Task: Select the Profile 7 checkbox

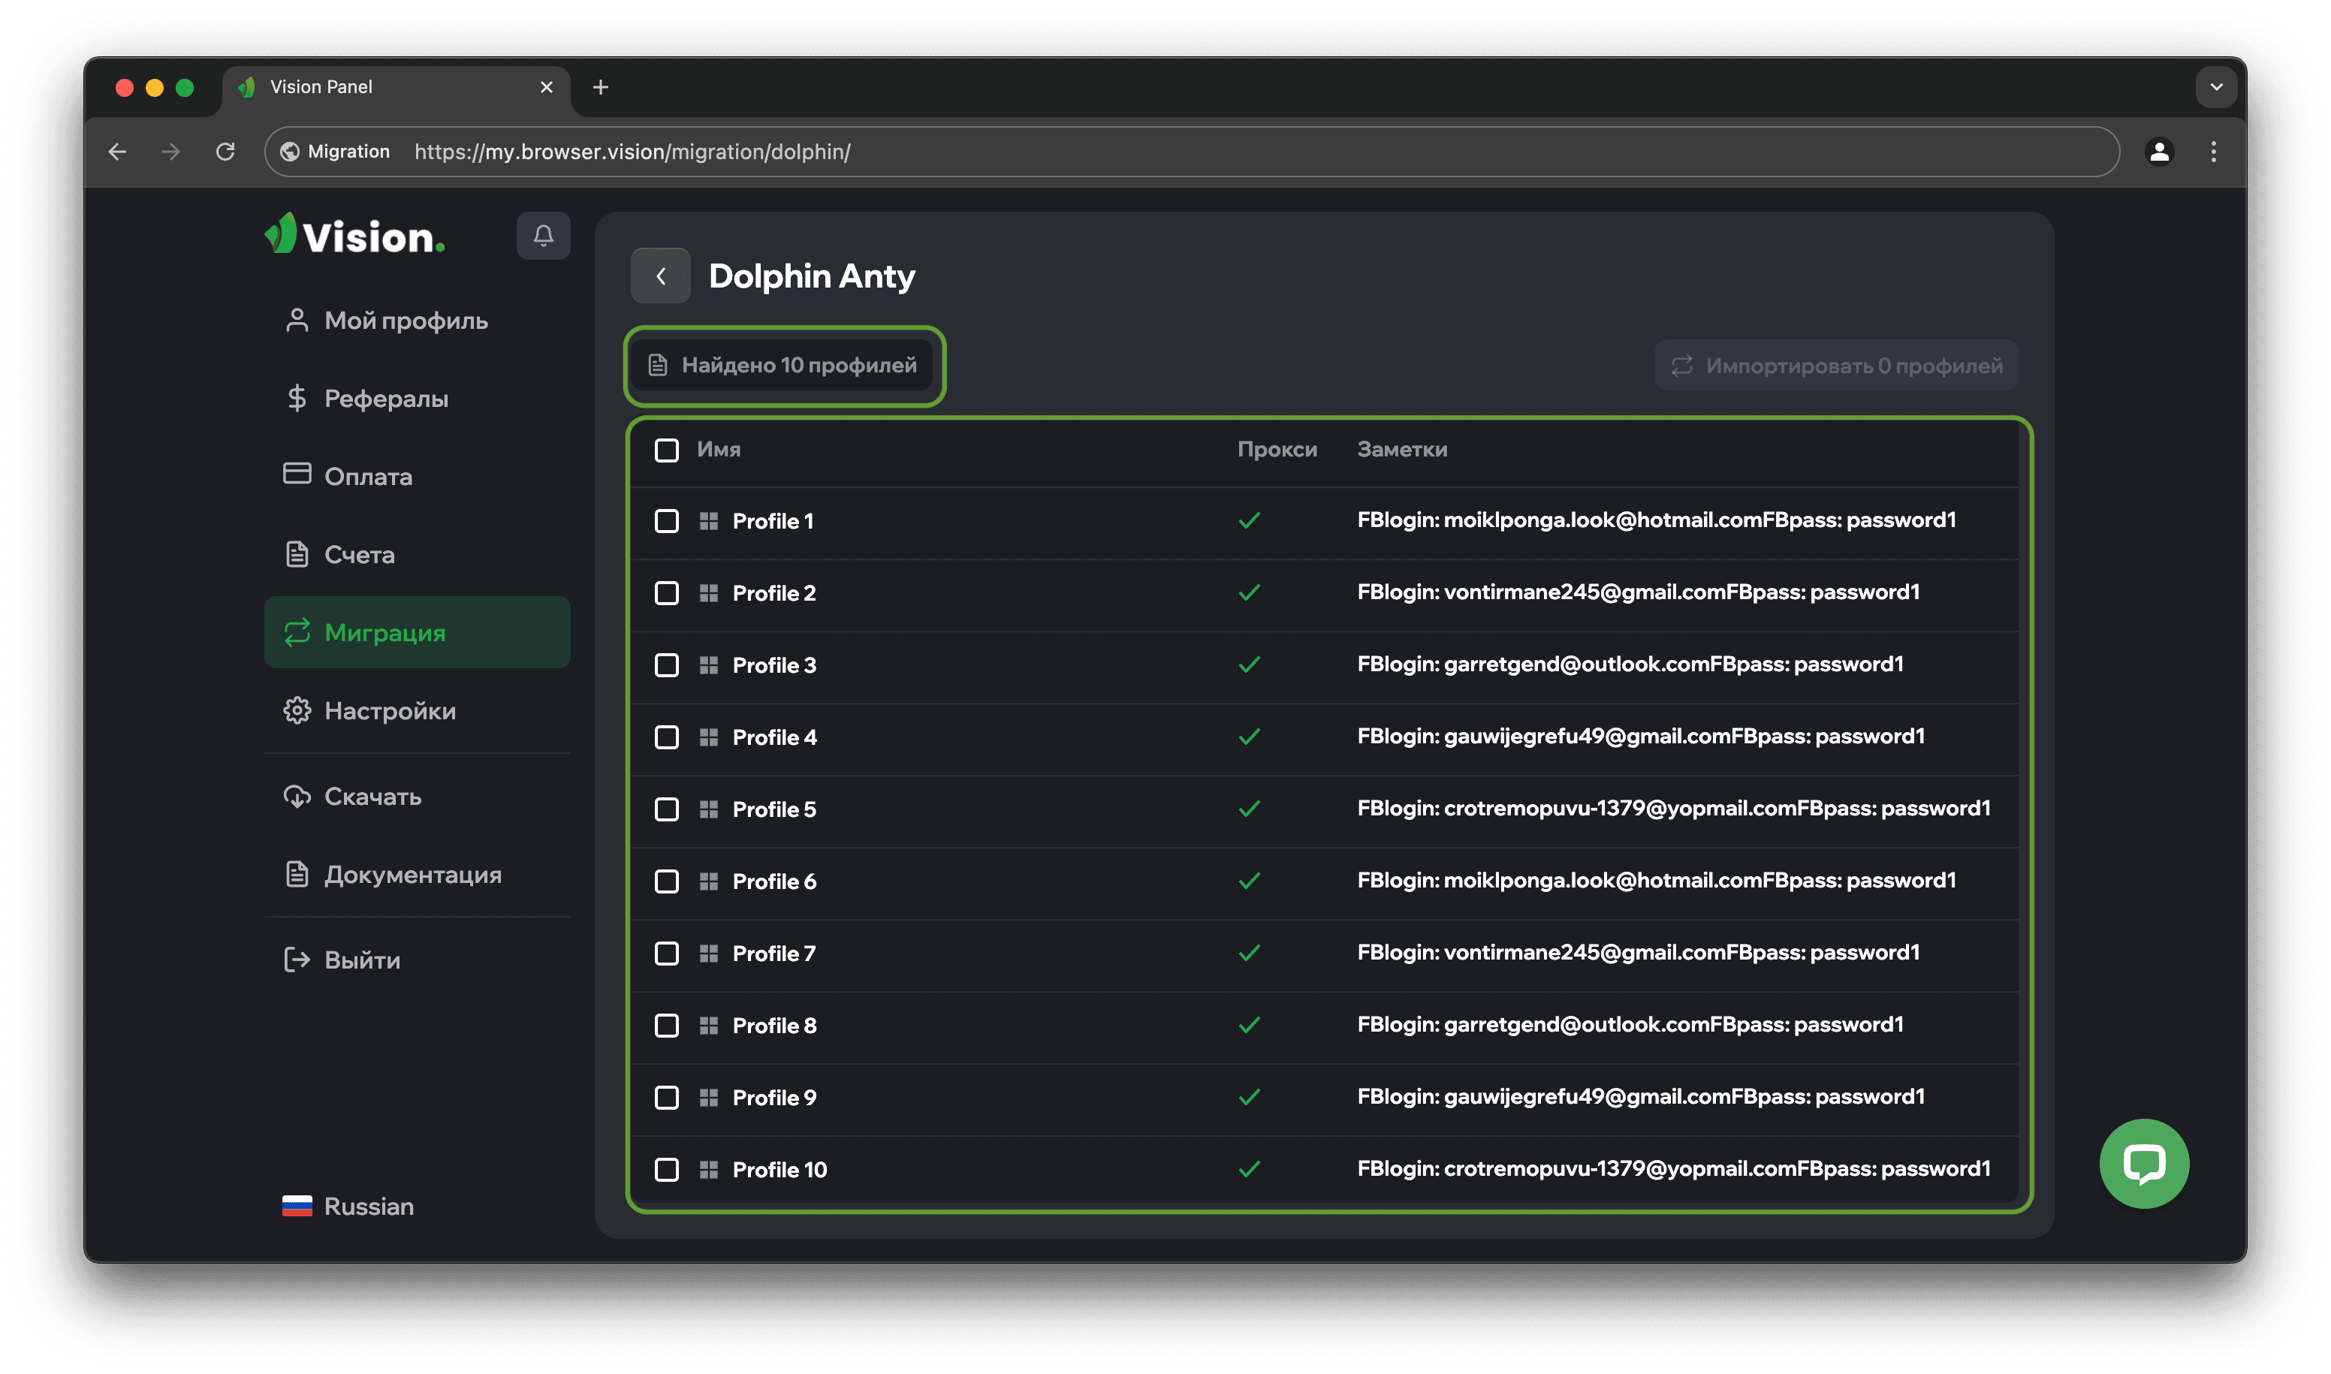Action: click(x=666, y=954)
